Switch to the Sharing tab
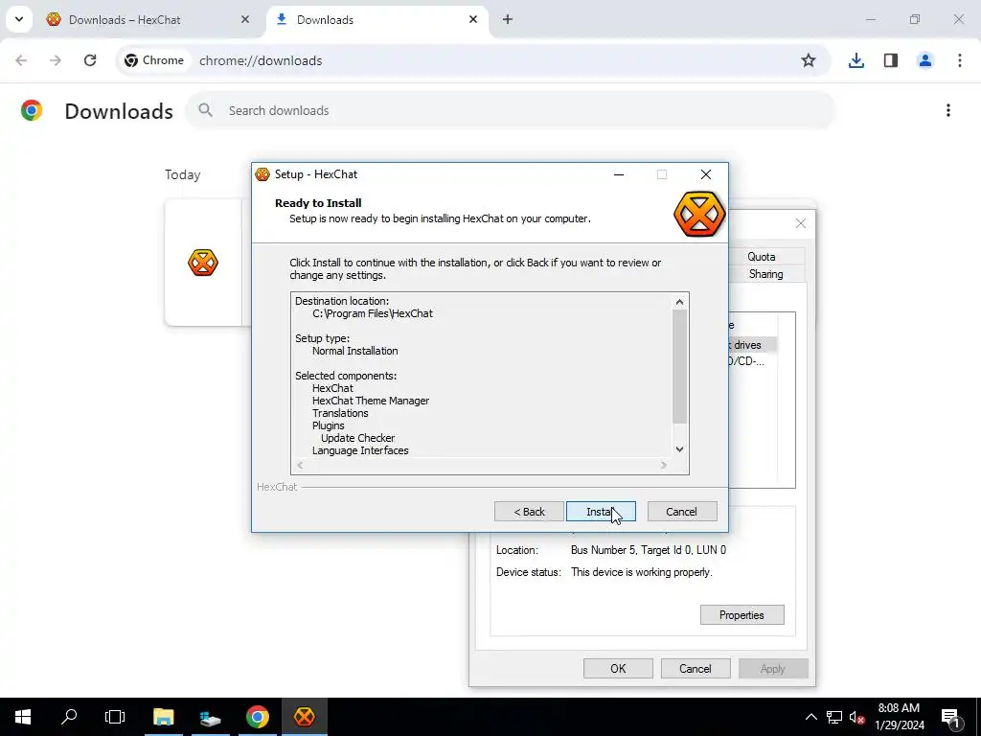This screenshot has width=981, height=736. pyautogui.click(x=765, y=274)
